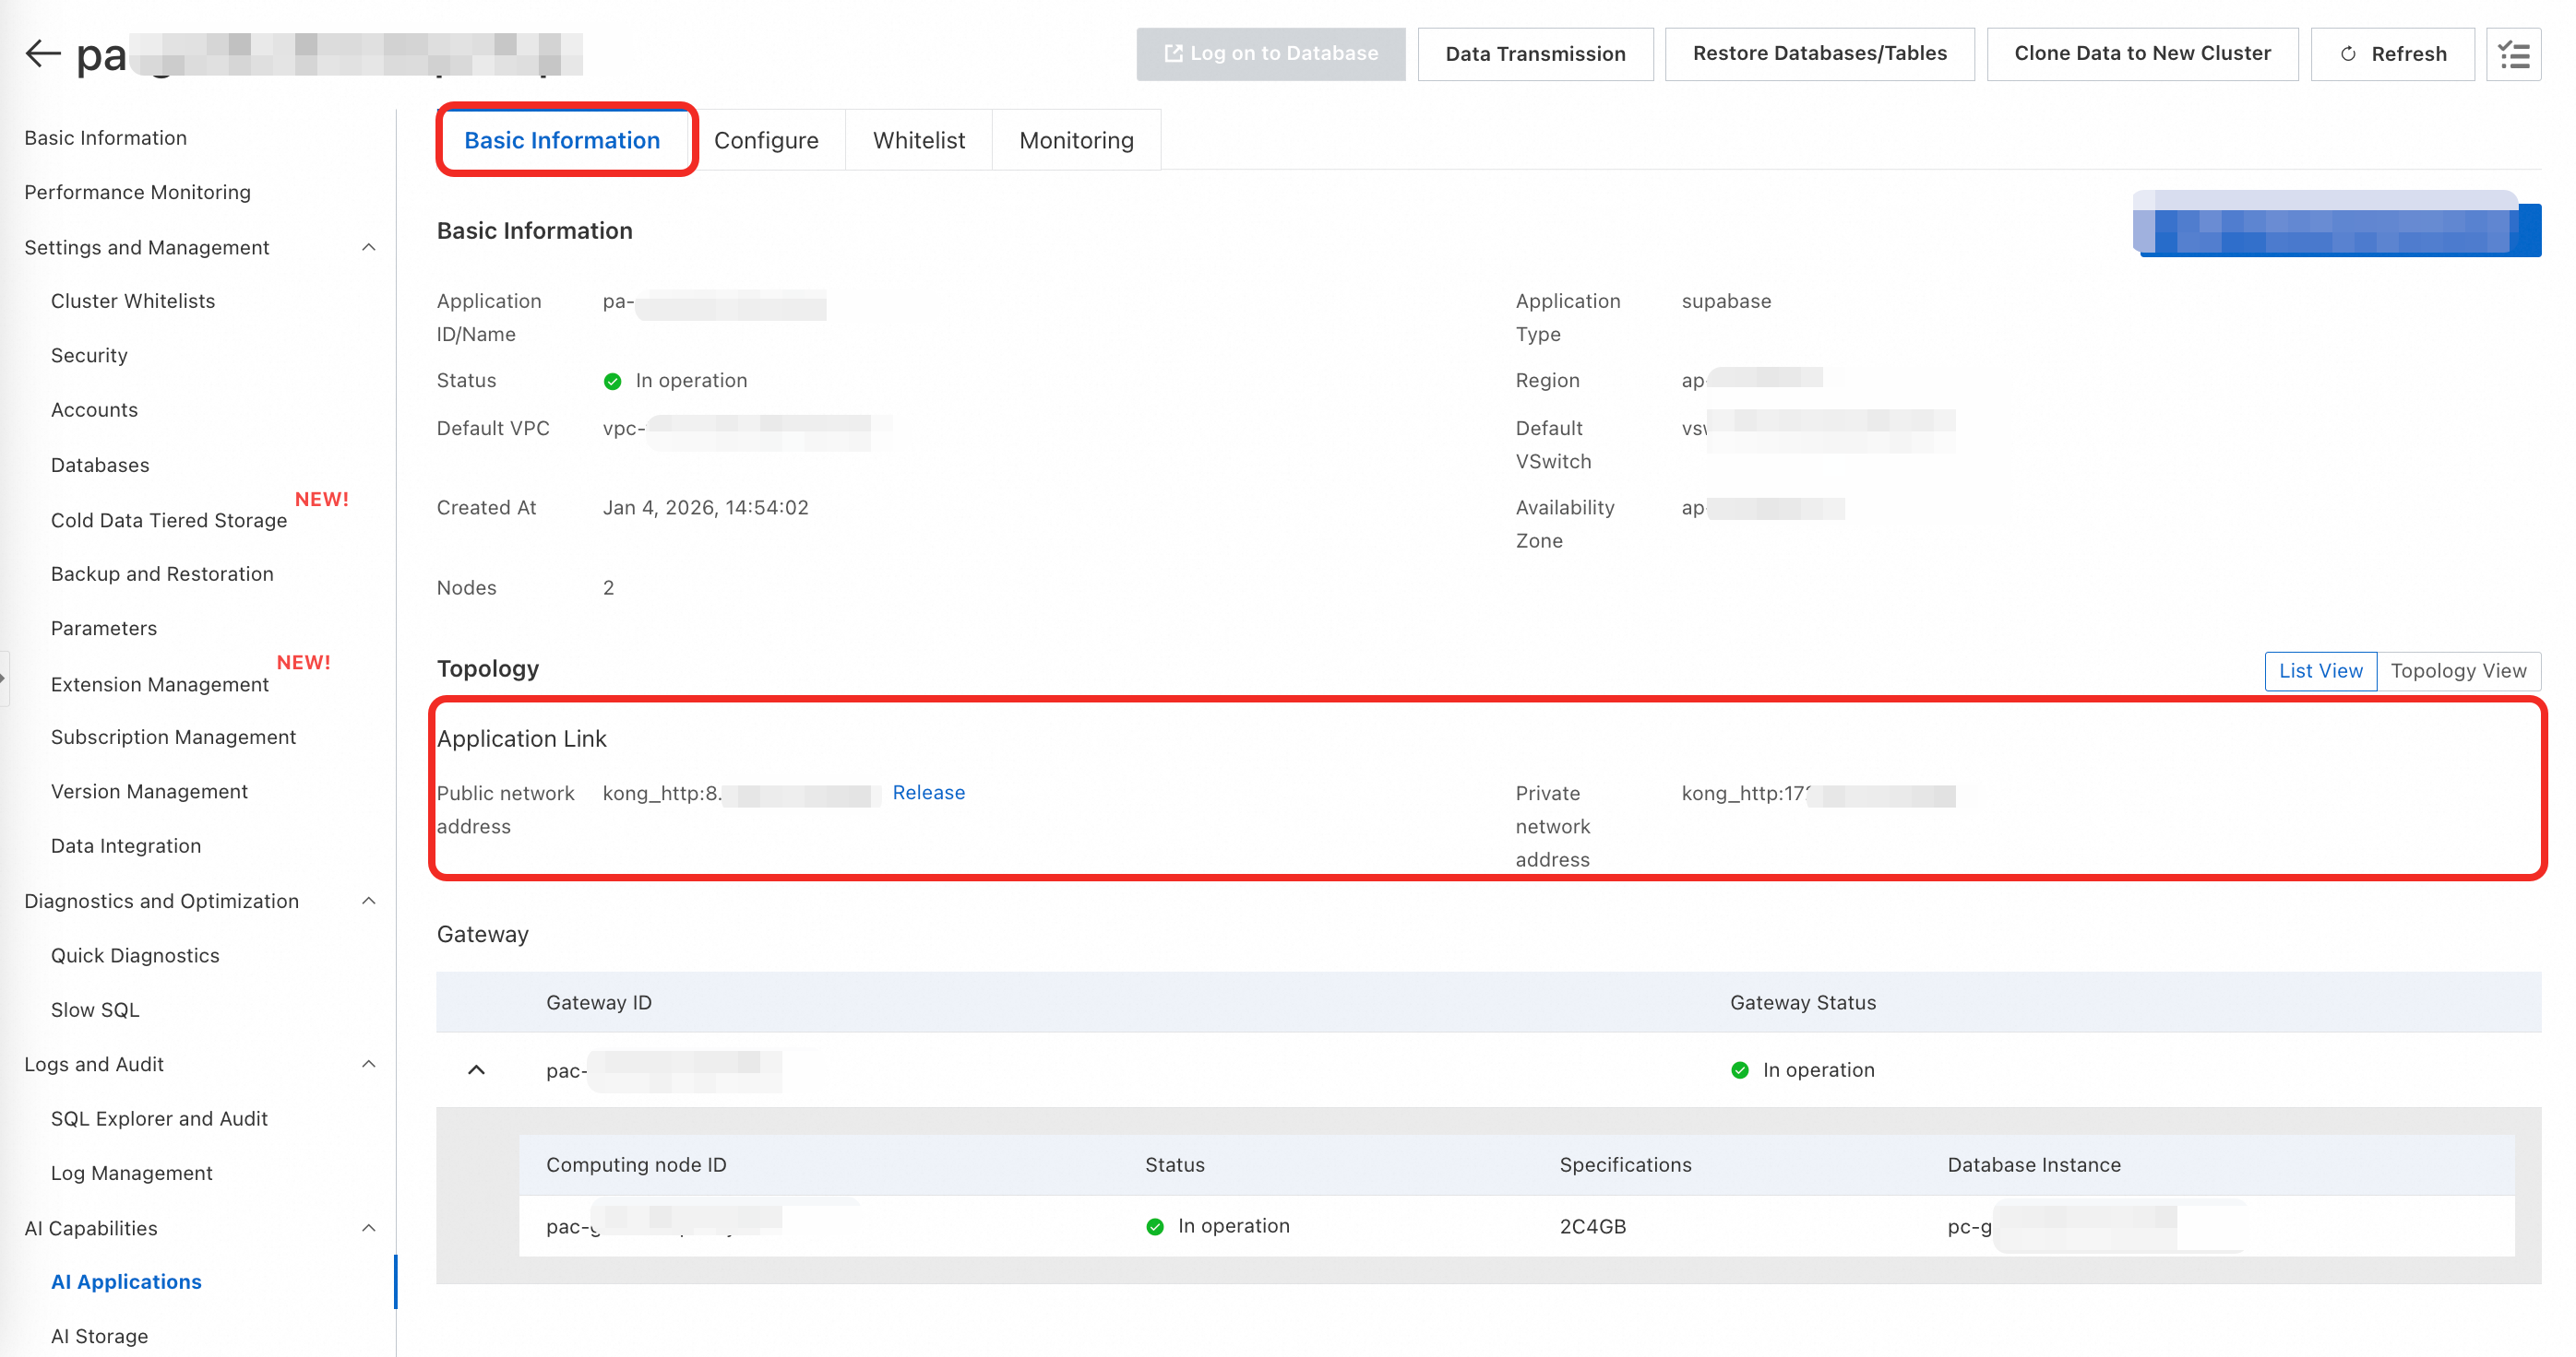Collapse the pac- gateway row chevron

click(477, 1070)
